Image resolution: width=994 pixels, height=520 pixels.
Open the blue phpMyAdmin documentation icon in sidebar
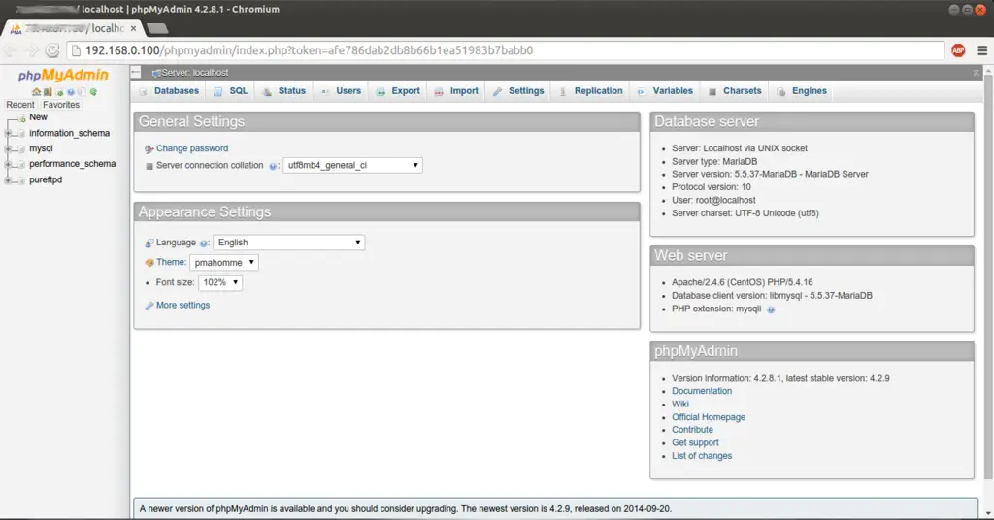point(70,92)
